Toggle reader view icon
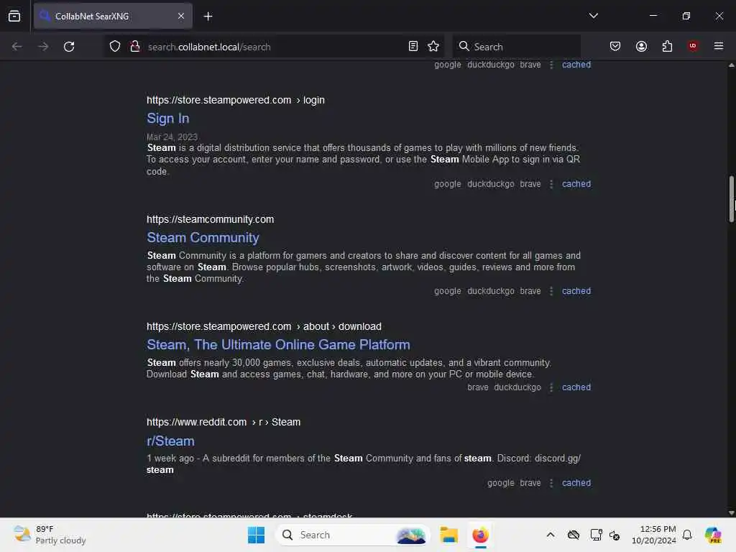Screen dimensions: 736x552 point(413,47)
